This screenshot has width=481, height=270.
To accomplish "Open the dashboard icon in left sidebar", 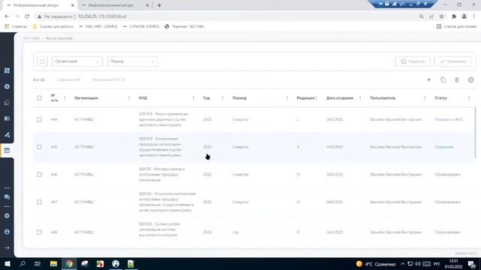I will point(7,70).
